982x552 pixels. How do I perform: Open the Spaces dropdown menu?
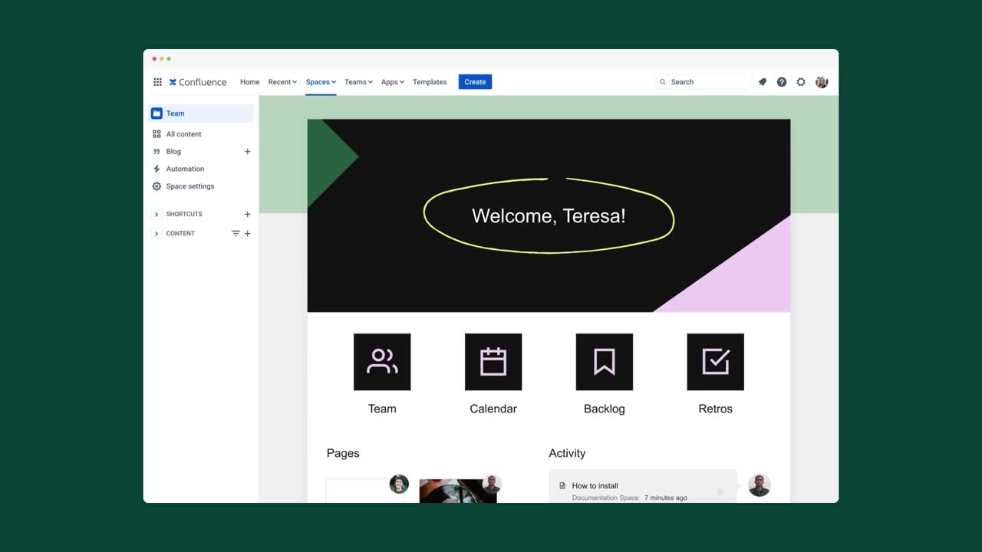click(320, 81)
